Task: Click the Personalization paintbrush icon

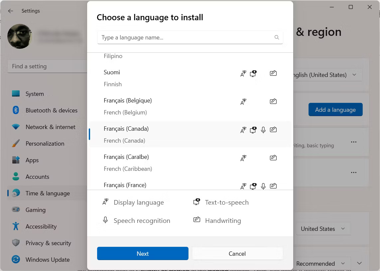Action: [x=16, y=143]
